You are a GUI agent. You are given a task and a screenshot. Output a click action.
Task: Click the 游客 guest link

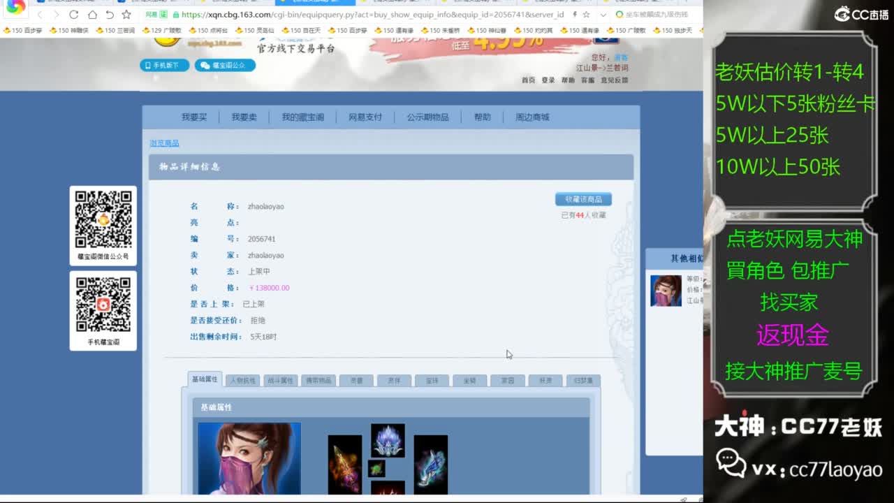pyautogui.click(x=620, y=58)
